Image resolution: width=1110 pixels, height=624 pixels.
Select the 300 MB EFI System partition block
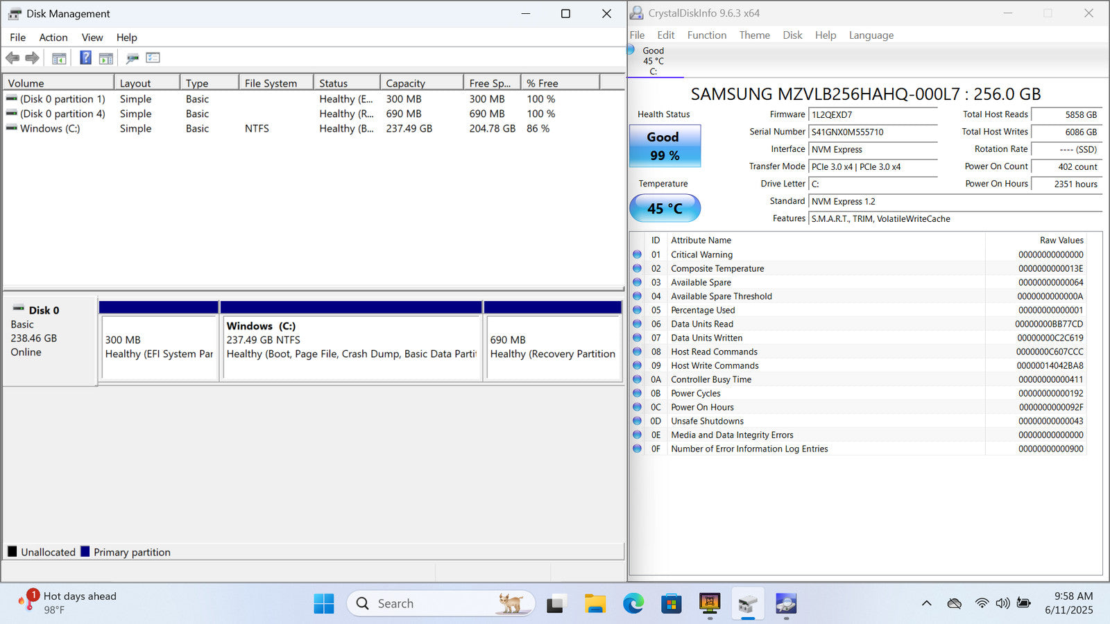[x=159, y=340]
